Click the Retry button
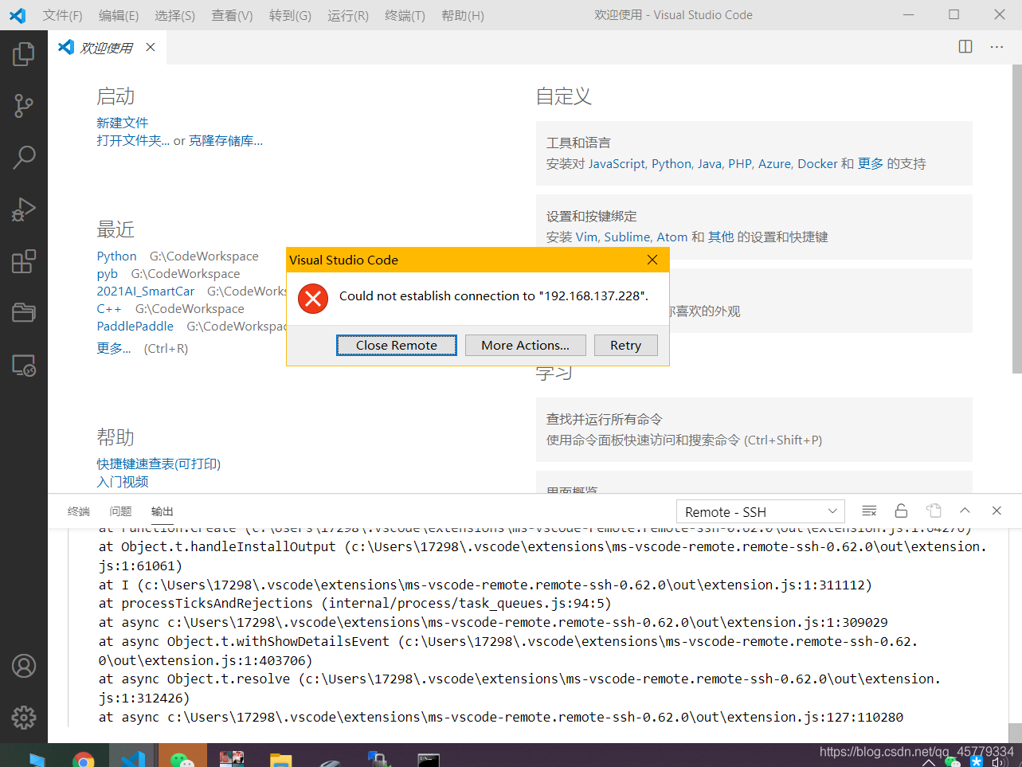 [x=625, y=345]
